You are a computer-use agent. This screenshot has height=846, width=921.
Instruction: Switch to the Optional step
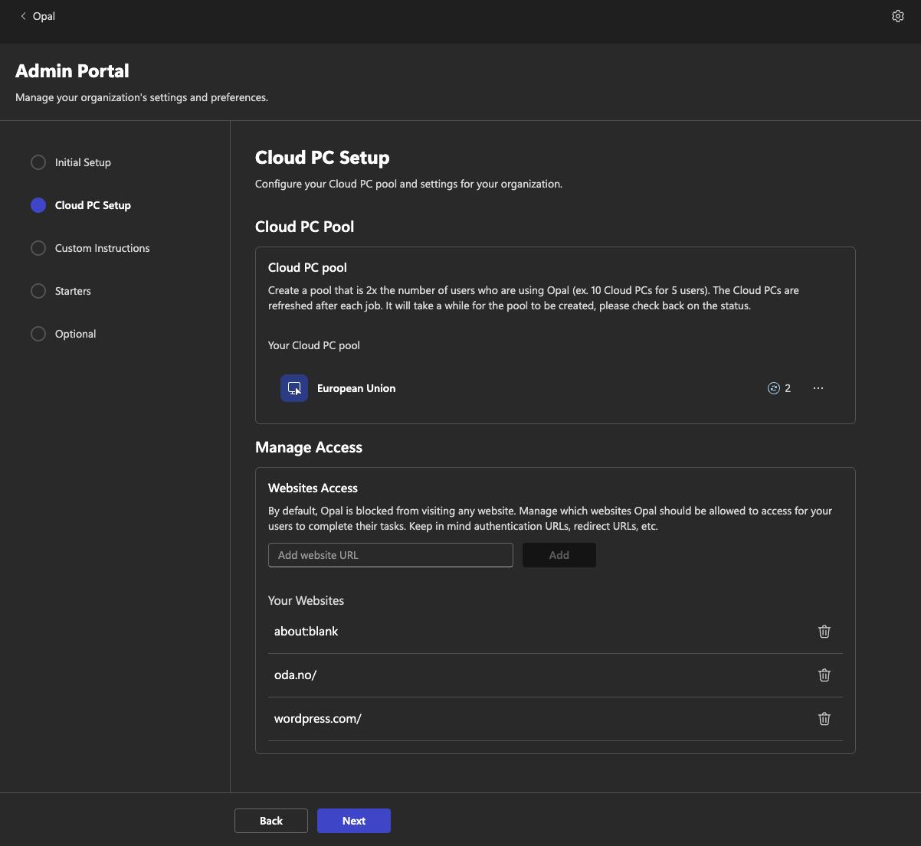pyautogui.click(x=75, y=334)
